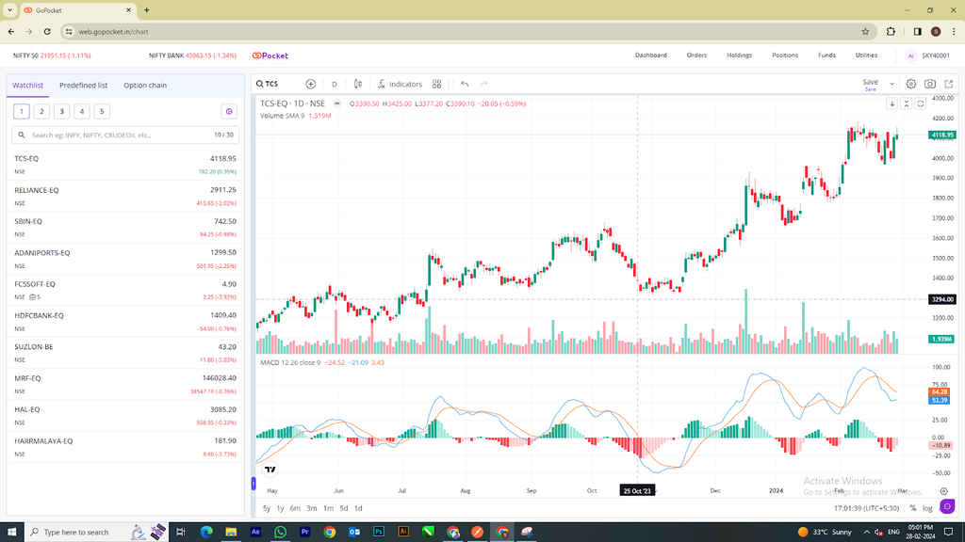Viewport: 965px width, 542px height.
Task: Open the D time interval dropdown
Action: (x=335, y=84)
